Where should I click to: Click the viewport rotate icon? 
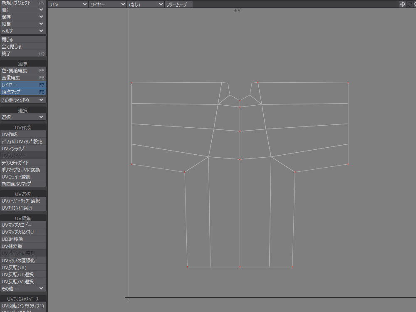pyautogui.click(x=410, y=4)
